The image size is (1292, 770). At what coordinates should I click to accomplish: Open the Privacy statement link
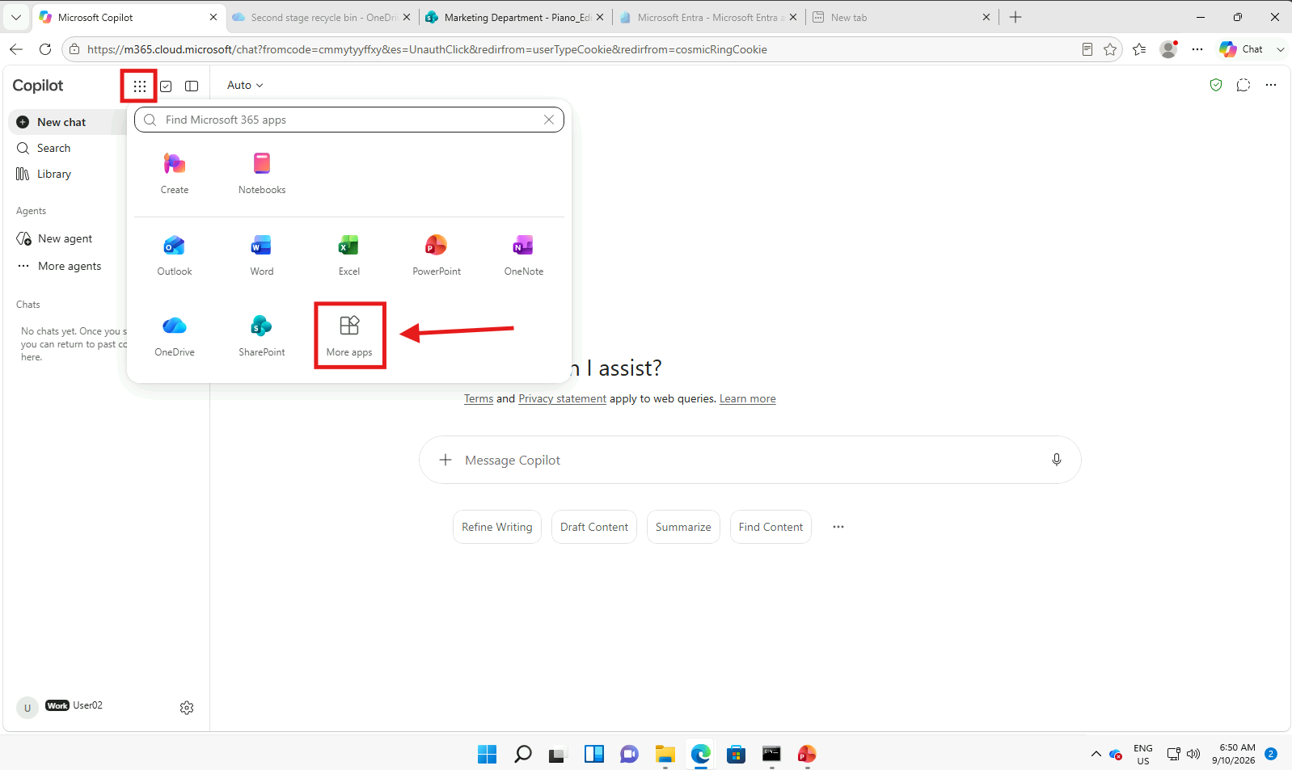(x=562, y=399)
